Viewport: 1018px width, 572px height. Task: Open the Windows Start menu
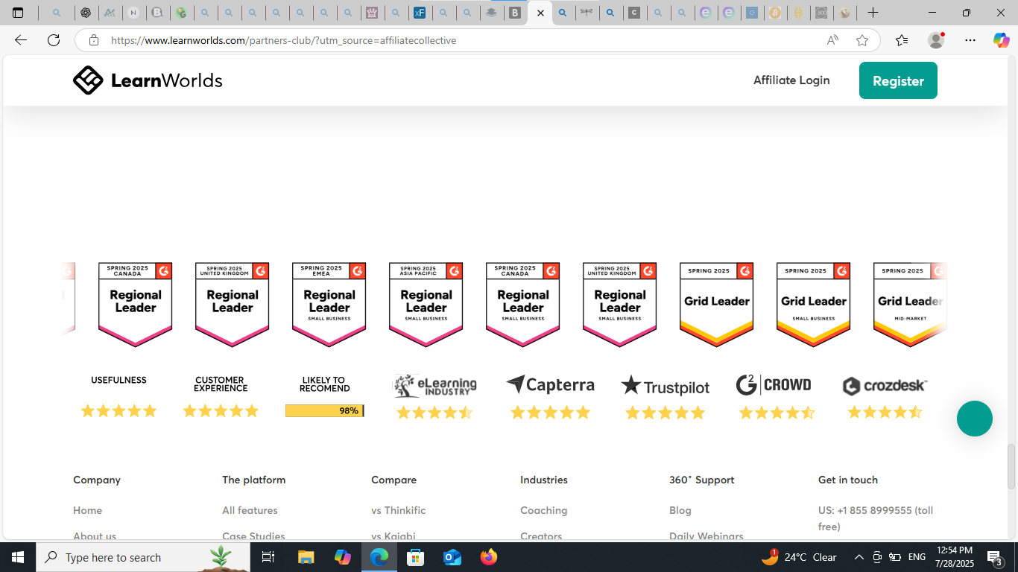[18, 557]
